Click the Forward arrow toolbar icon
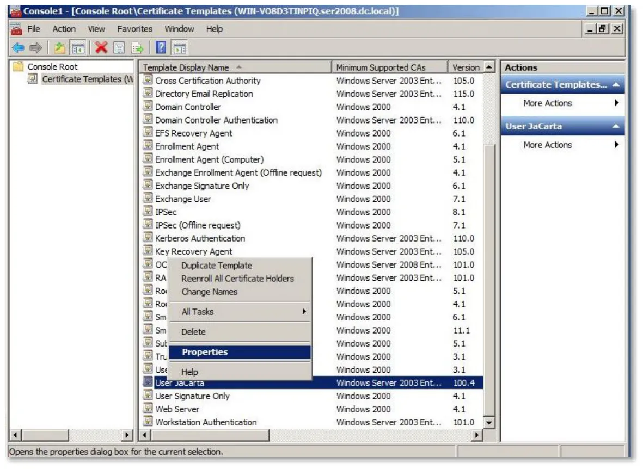The height and width of the screenshot is (469, 643). 36,48
